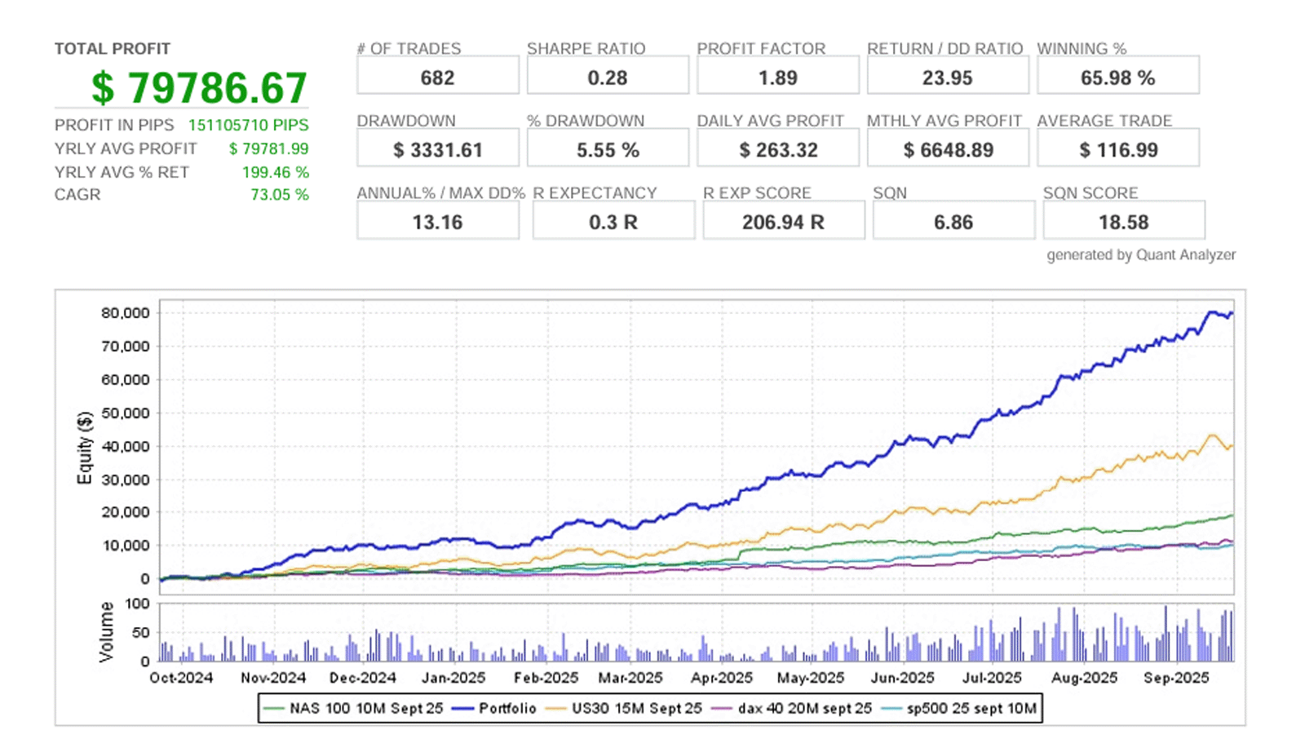Click the Average Trade value box
Viewport: 1305px width, 734px height.
click(1117, 150)
